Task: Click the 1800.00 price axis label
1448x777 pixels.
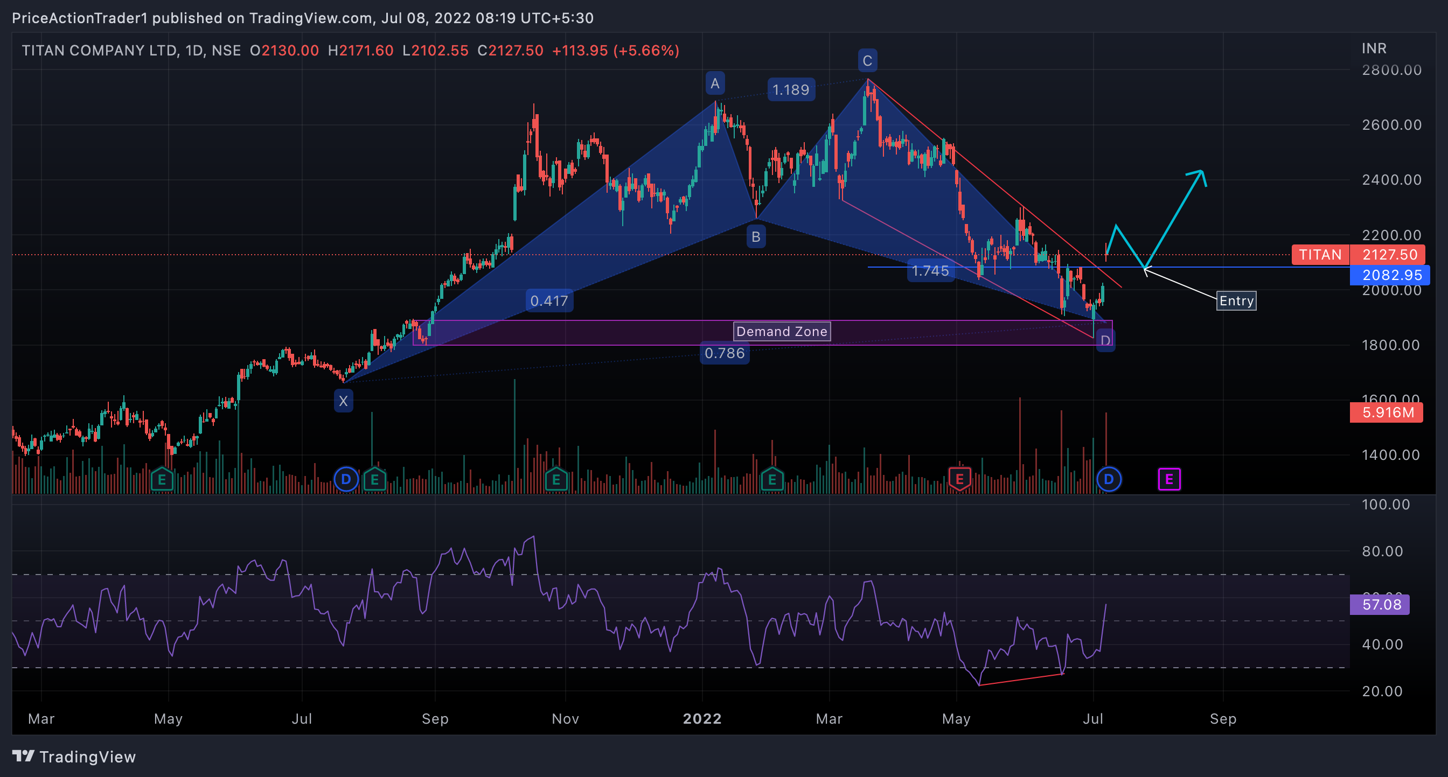Action: pos(1391,345)
